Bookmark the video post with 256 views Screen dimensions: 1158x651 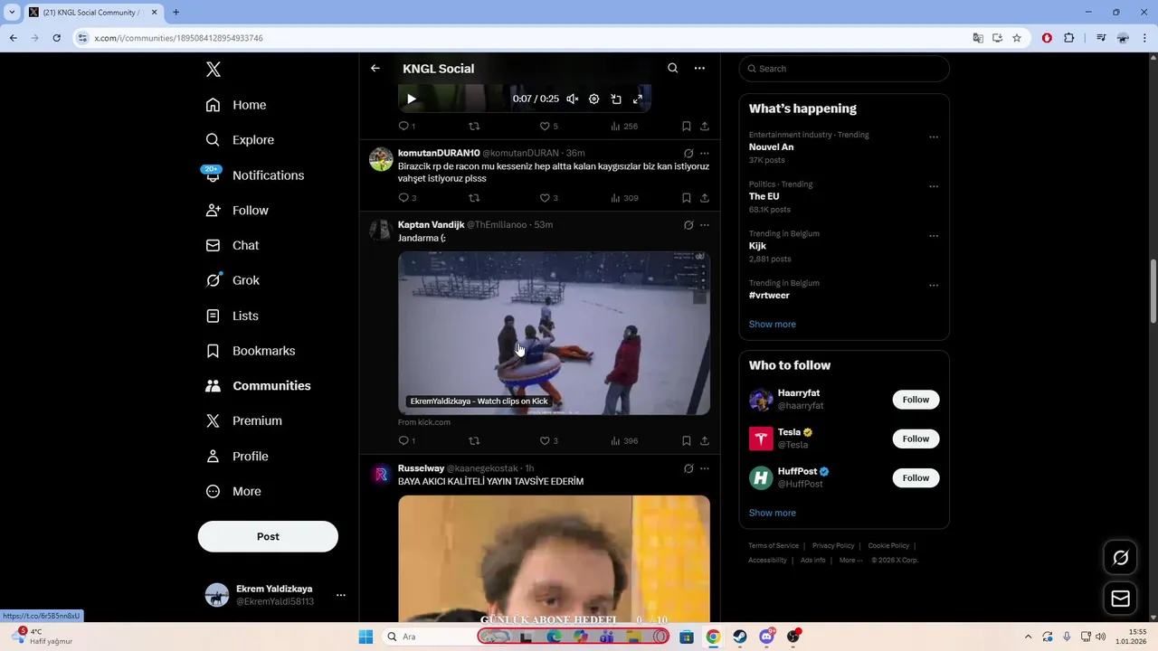[x=687, y=127]
